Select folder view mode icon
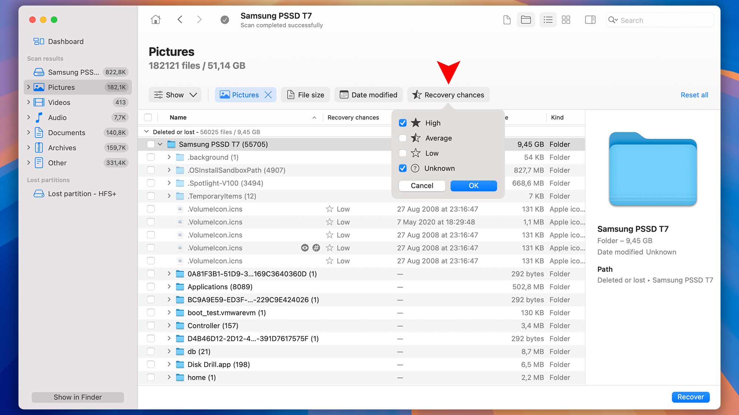This screenshot has width=739, height=415. pos(525,20)
